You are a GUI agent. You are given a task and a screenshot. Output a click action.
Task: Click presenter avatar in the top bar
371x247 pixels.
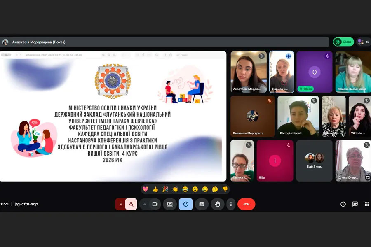pyautogui.click(x=5, y=42)
